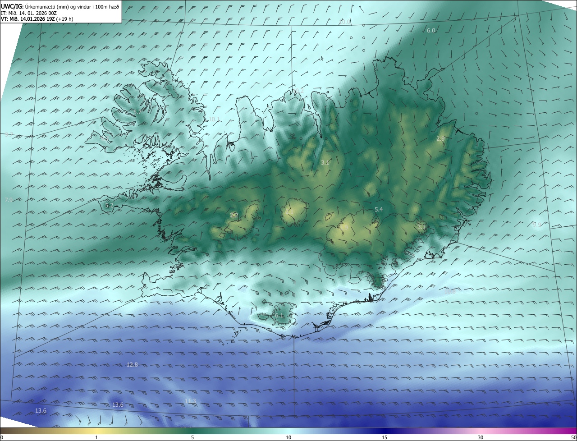Click the colour scale tick labelled 0
Screen dimensions: 577x441
pyautogui.click(x=1, y=438)
